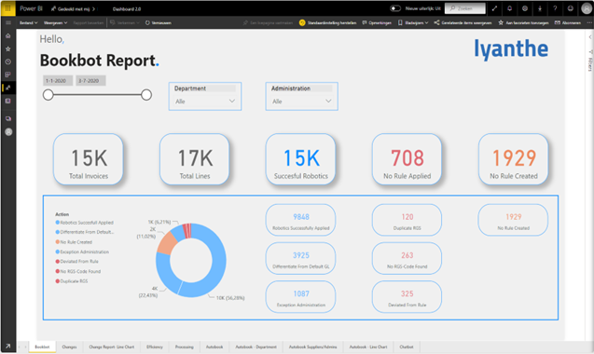
Task: Open user account avatar
Action: pyautogui.click(x=586, y=8)
